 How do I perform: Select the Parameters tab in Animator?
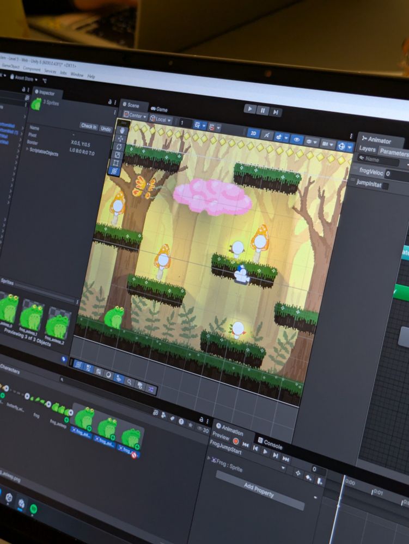point(394,152)
